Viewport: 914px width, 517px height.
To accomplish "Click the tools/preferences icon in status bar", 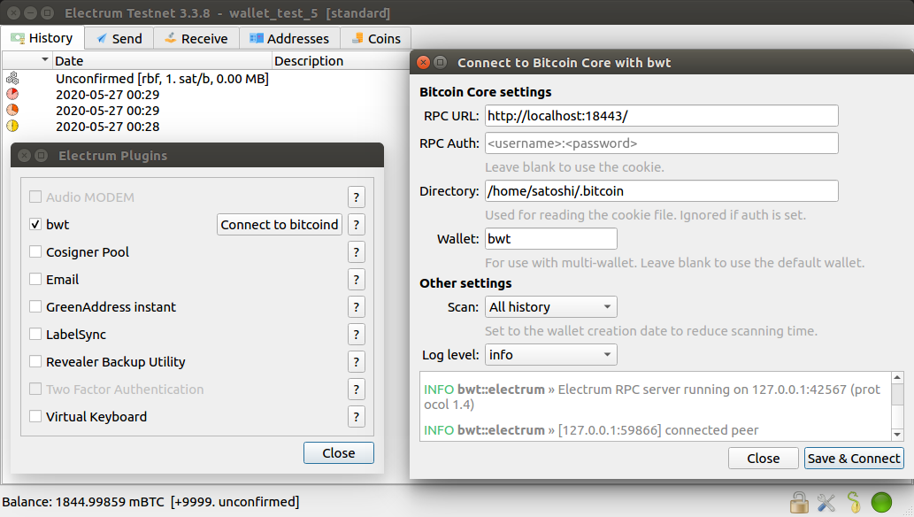I will 826,502.
